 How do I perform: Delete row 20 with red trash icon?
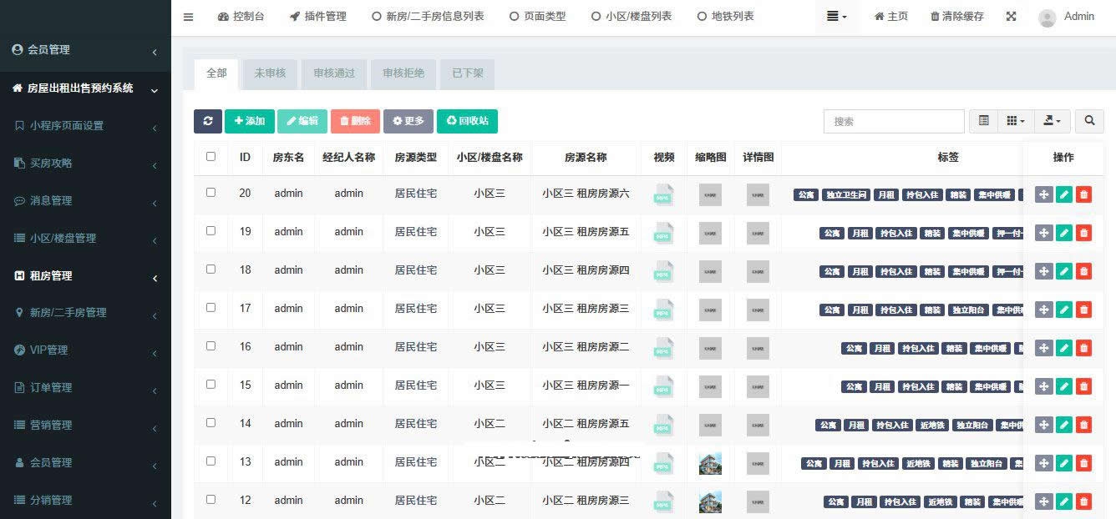1083,194
